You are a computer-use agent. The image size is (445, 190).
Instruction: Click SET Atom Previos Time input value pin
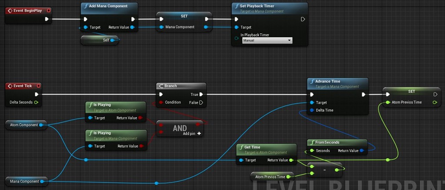click(x=388, y=102)
